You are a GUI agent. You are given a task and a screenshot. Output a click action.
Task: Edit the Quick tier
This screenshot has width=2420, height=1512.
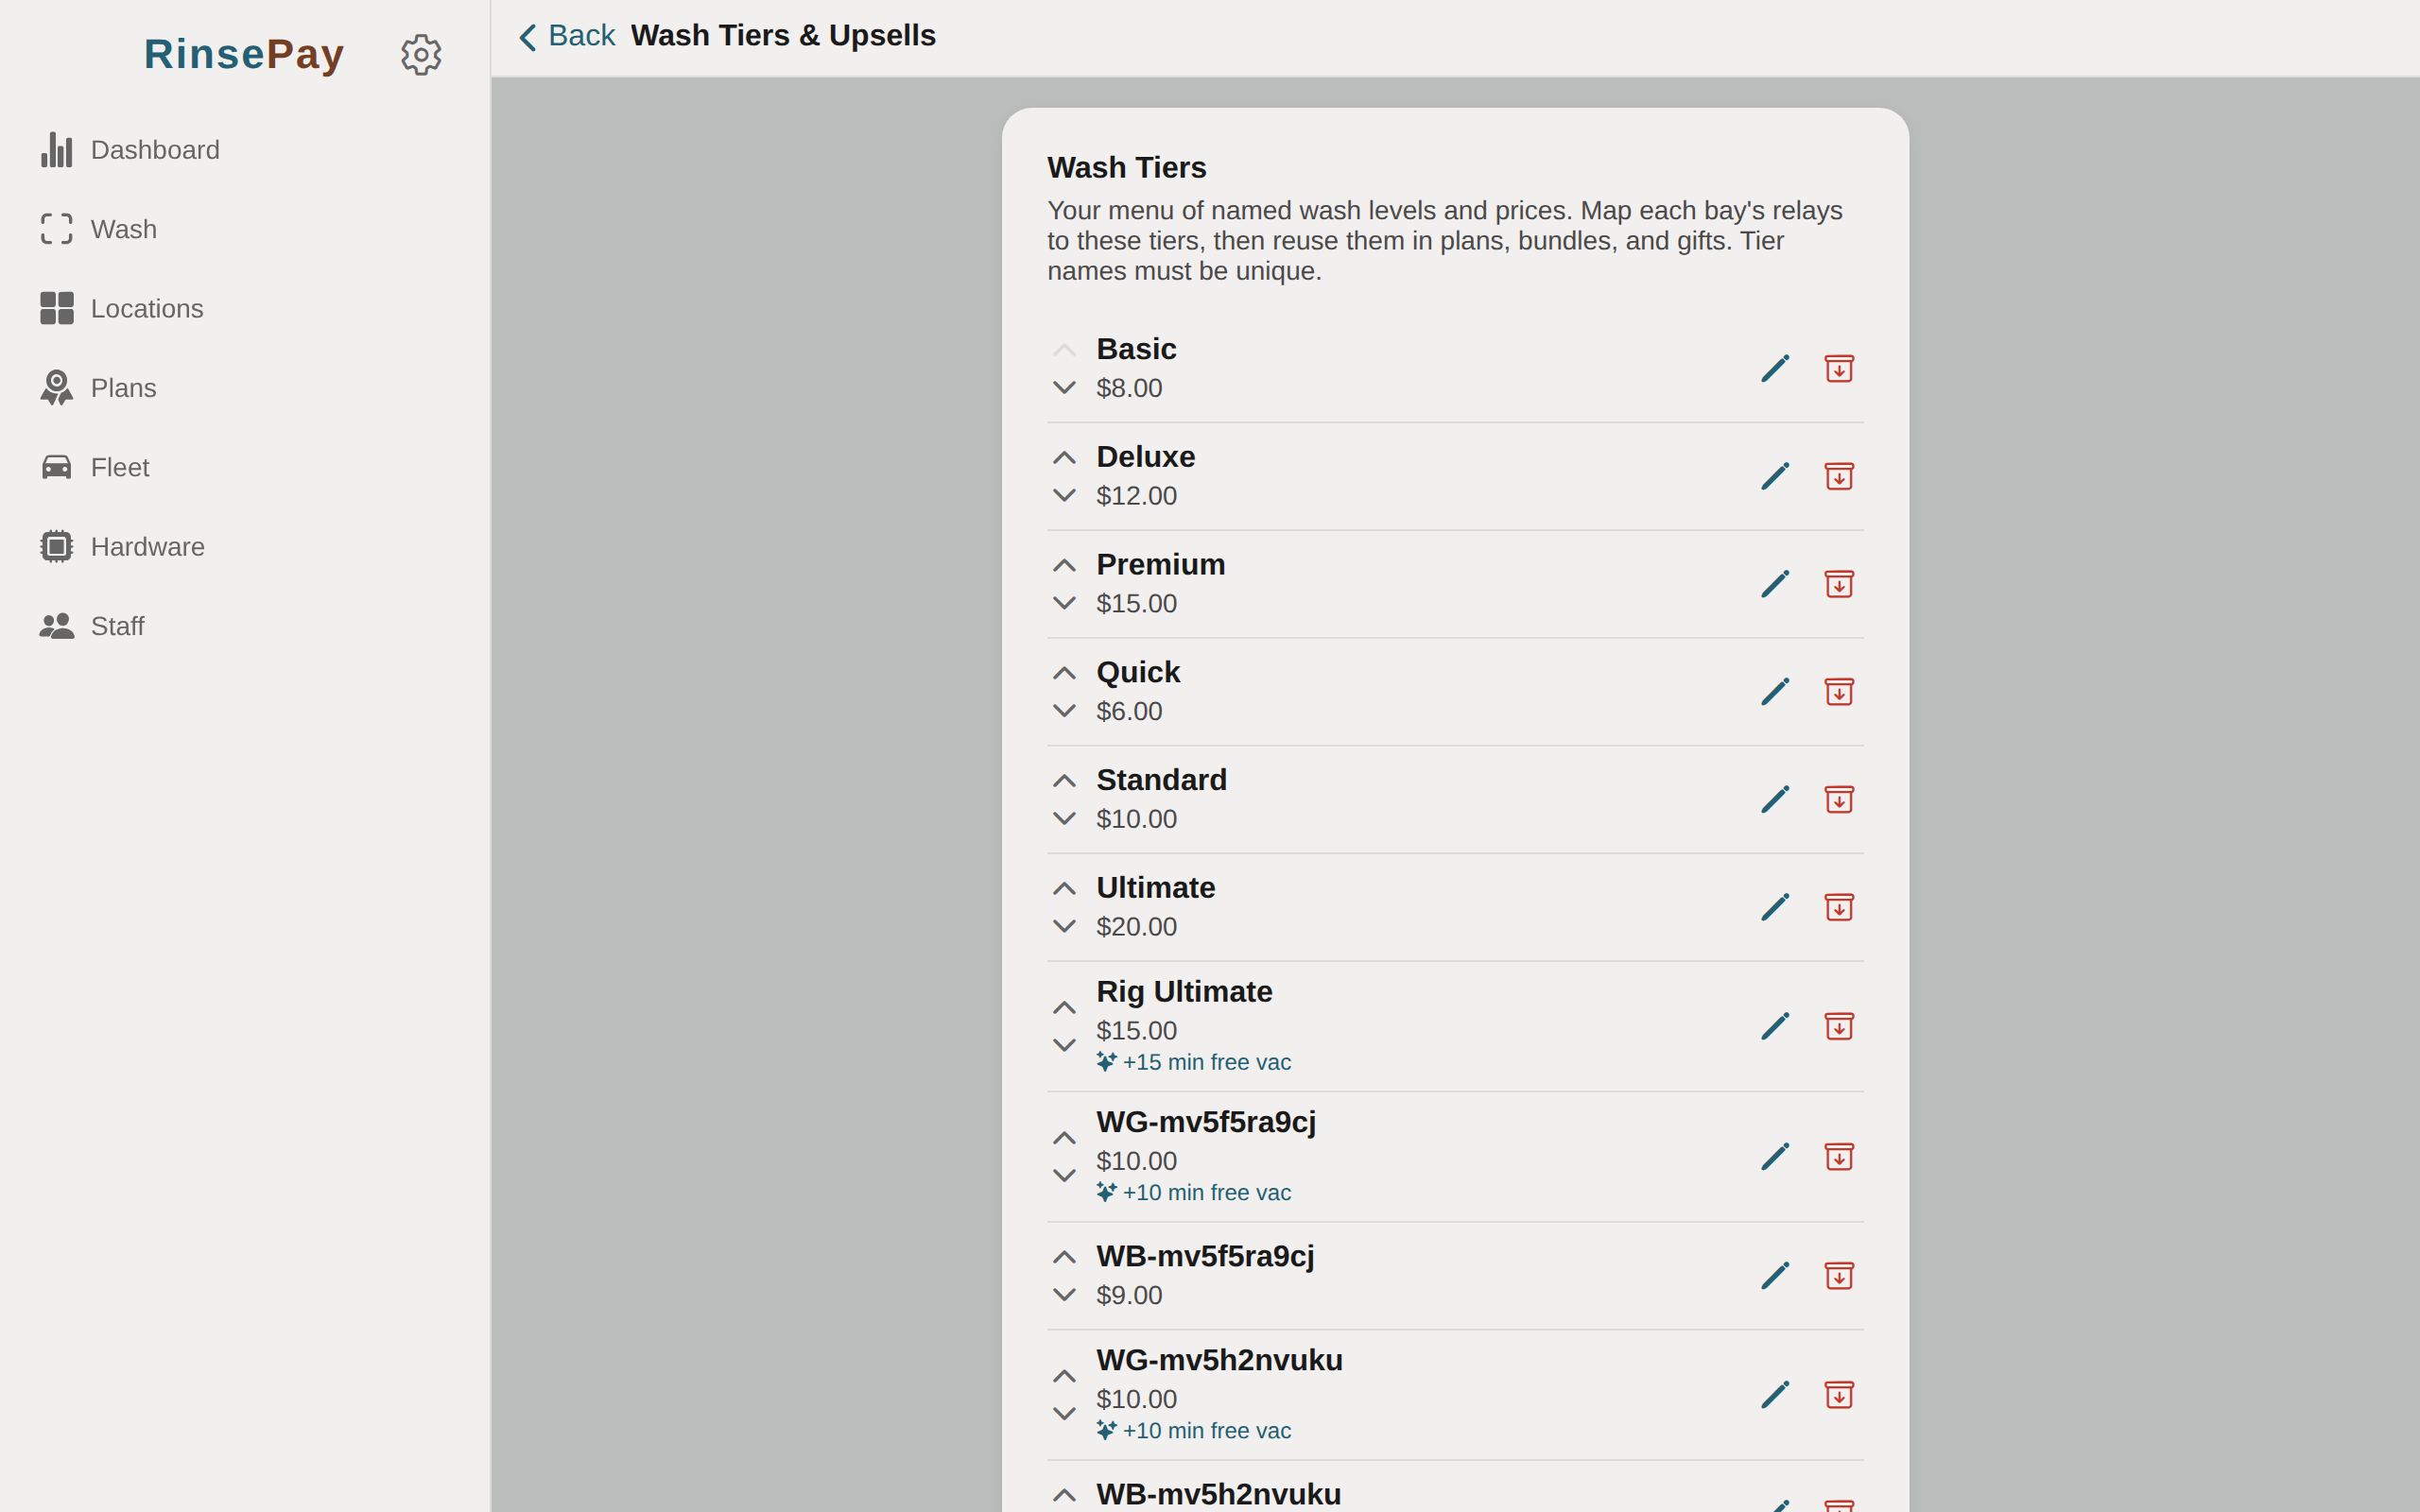1775,692
